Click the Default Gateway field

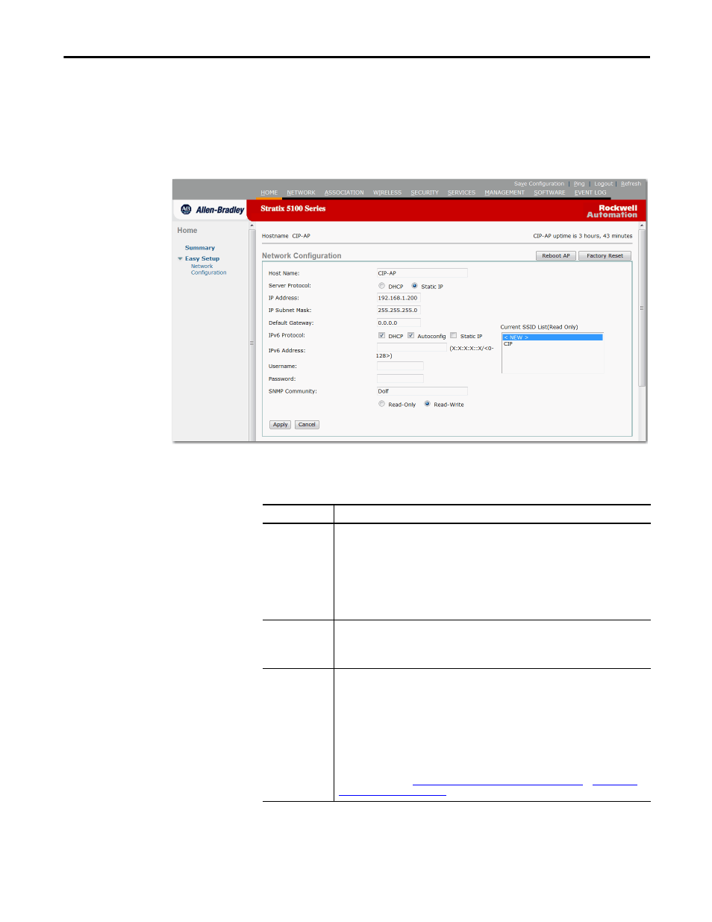399,323
